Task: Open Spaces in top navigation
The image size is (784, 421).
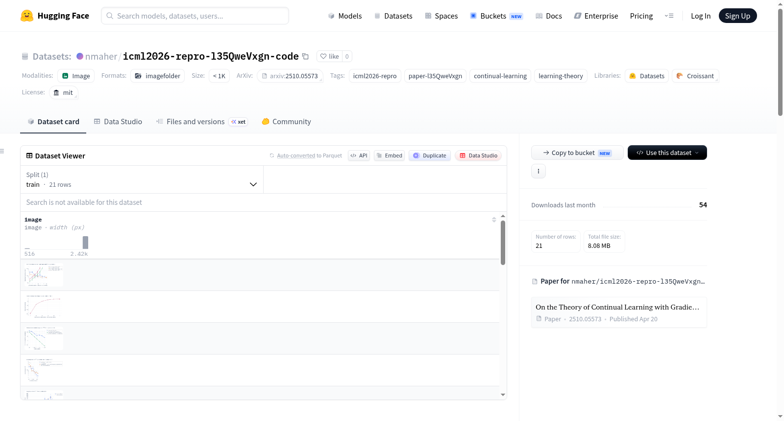Action: pos(441,16)
